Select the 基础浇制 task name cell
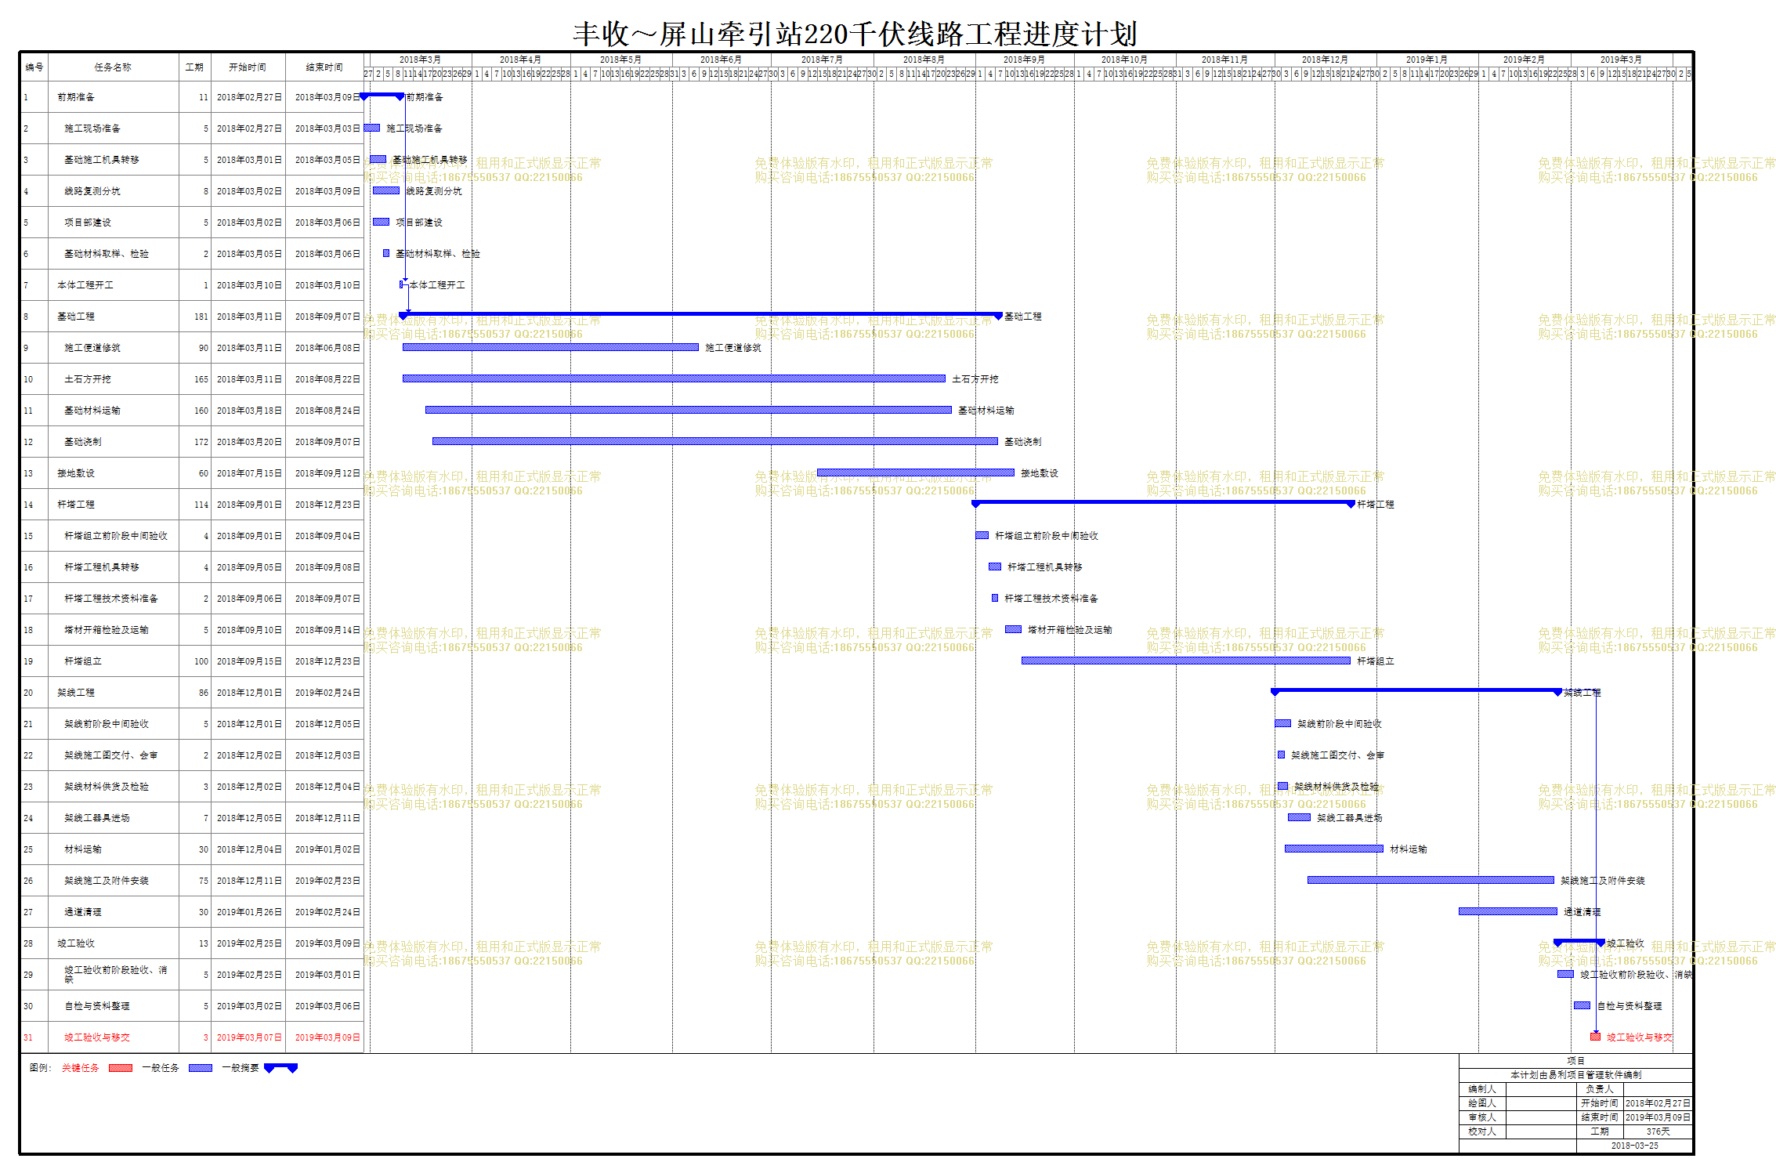This screenshot has width=1776, height=1173. pos(113,442)
